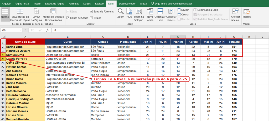Switch to Page Break Preview view
Screen dimensions: 269x121
coord(20,15)
